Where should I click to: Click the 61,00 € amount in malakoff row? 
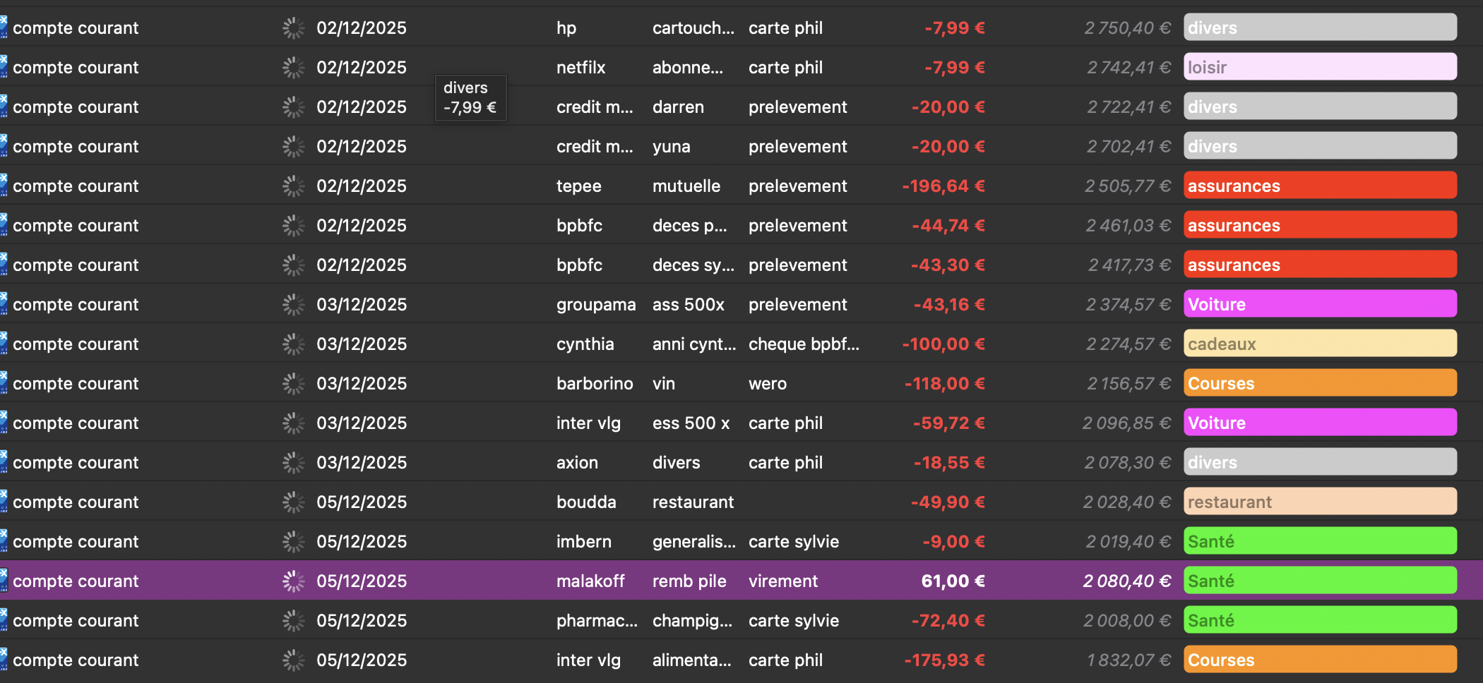(x=953, y=581)
